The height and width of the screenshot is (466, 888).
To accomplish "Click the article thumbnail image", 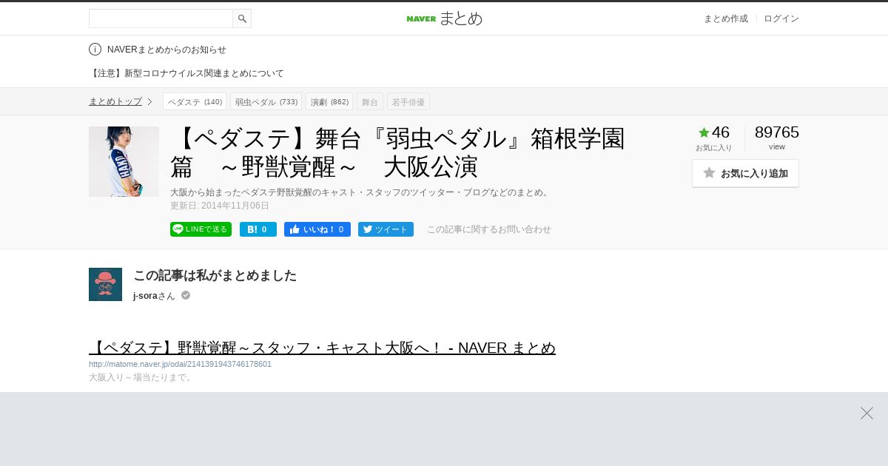I will [x=124, y=161].
